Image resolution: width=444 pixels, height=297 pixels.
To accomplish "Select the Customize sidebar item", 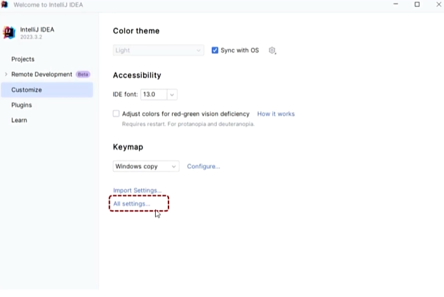I will coord(47,90).
